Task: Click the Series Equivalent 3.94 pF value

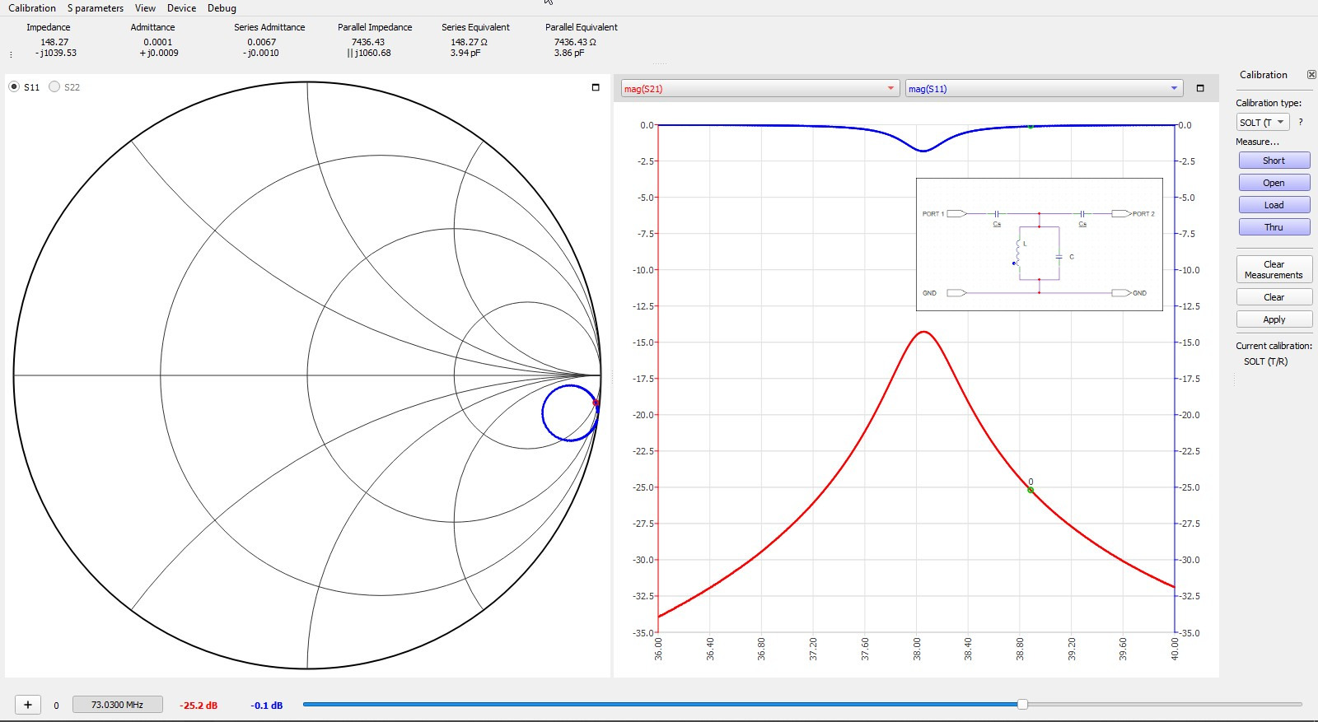Action: 465,53
